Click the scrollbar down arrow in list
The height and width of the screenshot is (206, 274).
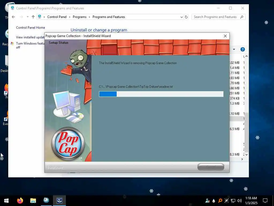click(x=246, y=155)
